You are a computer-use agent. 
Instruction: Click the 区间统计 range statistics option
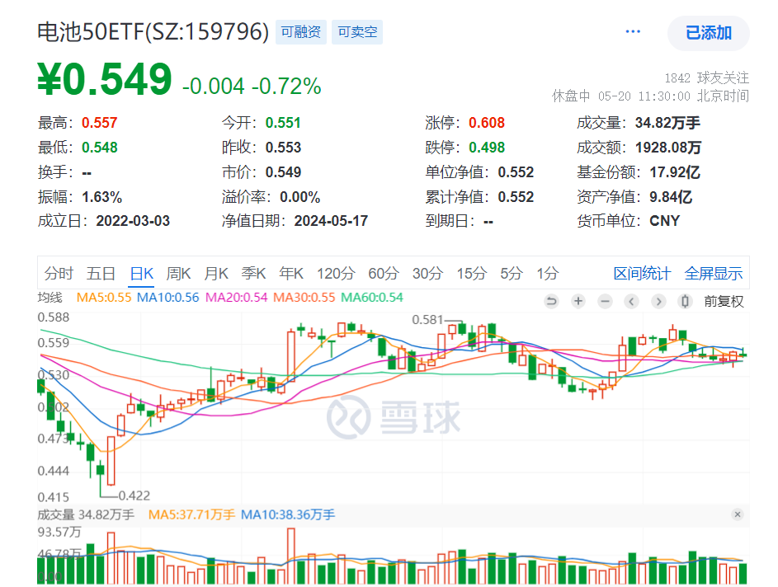pyautogui.click(x=643, y=273)
